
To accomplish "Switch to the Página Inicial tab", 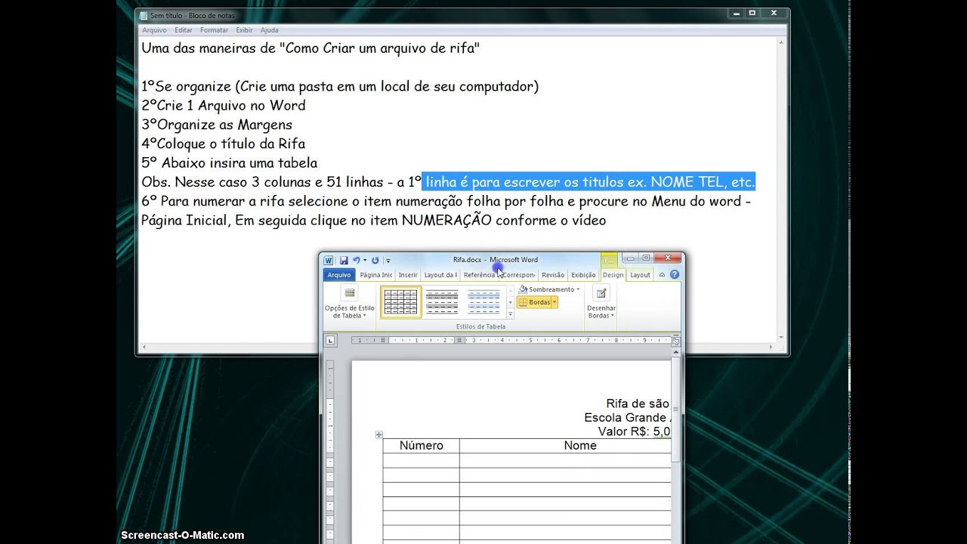I will point(375,275).
